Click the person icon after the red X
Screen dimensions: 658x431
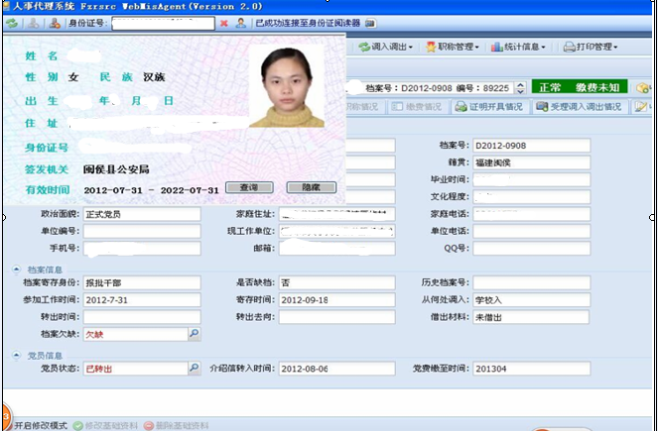(x=241, y=22)
